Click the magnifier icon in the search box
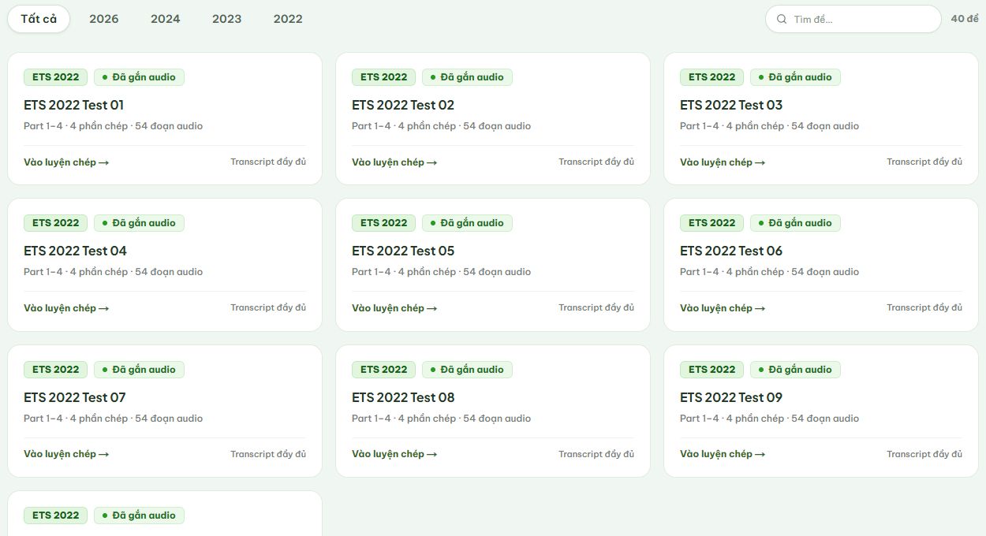Screen dimensions: 986x536 point(782,19)
